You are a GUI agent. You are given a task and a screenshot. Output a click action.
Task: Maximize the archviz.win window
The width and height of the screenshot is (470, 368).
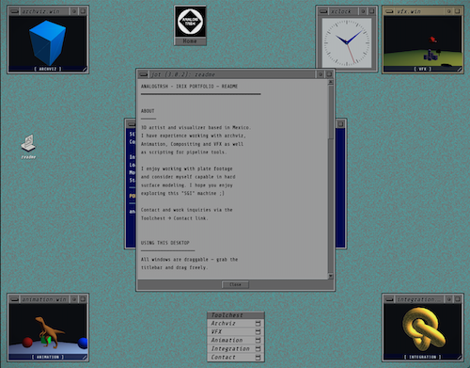(x=83, y=11)
